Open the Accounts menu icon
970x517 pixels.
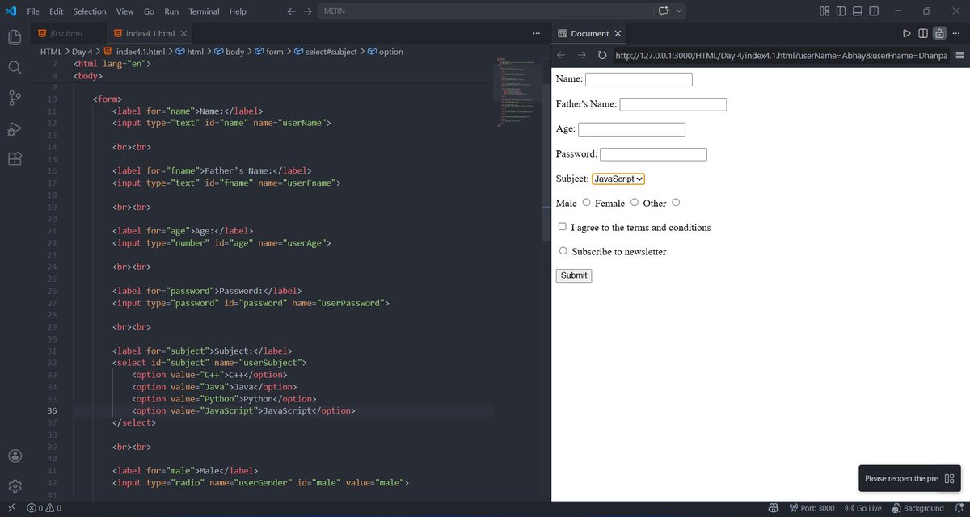click(x=15, y=456)
